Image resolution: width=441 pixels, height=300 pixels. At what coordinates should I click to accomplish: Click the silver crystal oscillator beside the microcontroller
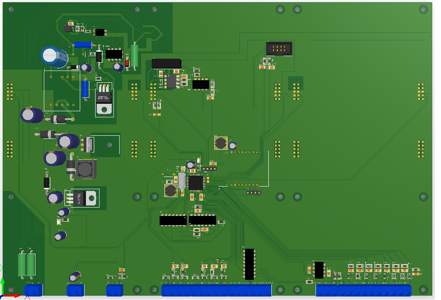(182, 180)
